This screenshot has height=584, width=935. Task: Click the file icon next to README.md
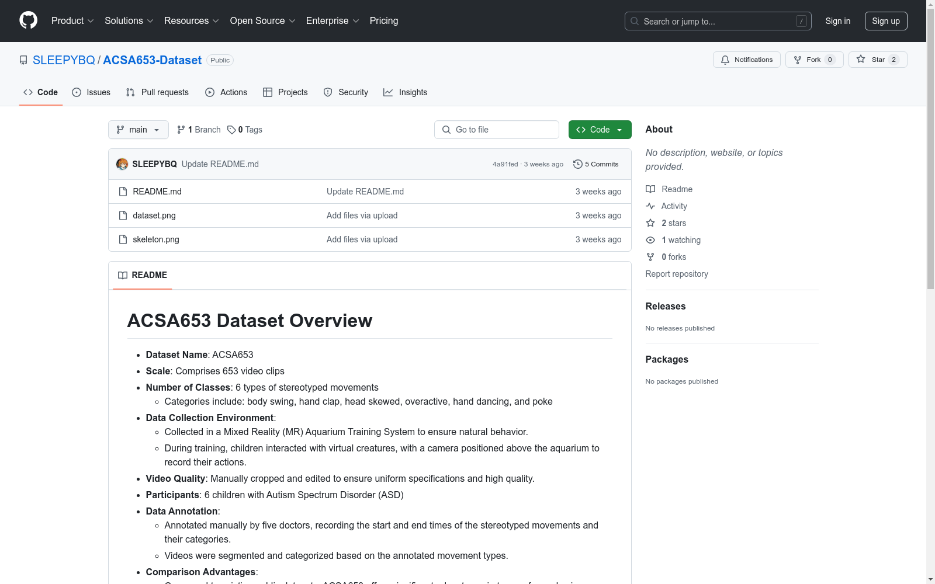pyautogui.click(x=123, y=192)
